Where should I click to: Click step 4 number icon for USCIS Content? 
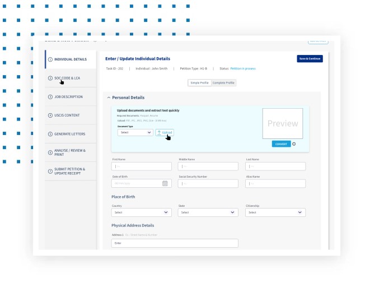[50, 115]
